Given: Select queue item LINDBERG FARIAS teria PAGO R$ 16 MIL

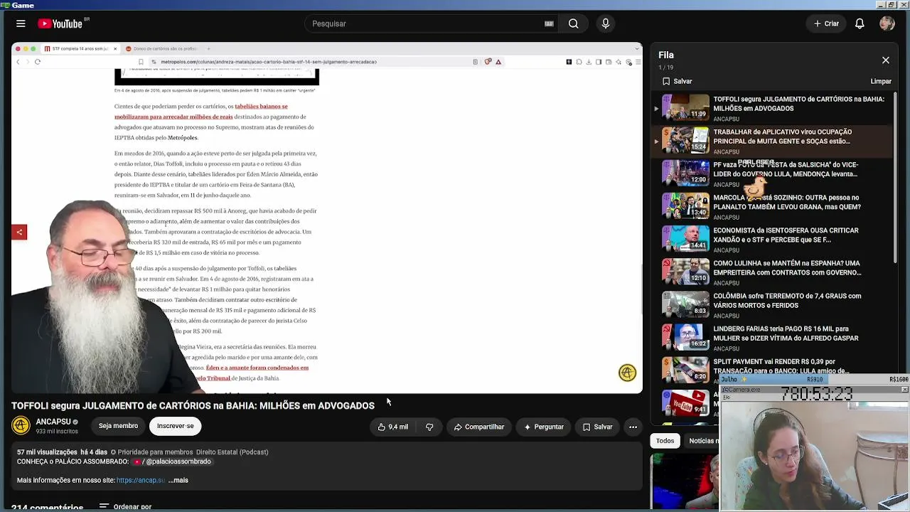Looking at the screenshot, I should tap(771, 337).
